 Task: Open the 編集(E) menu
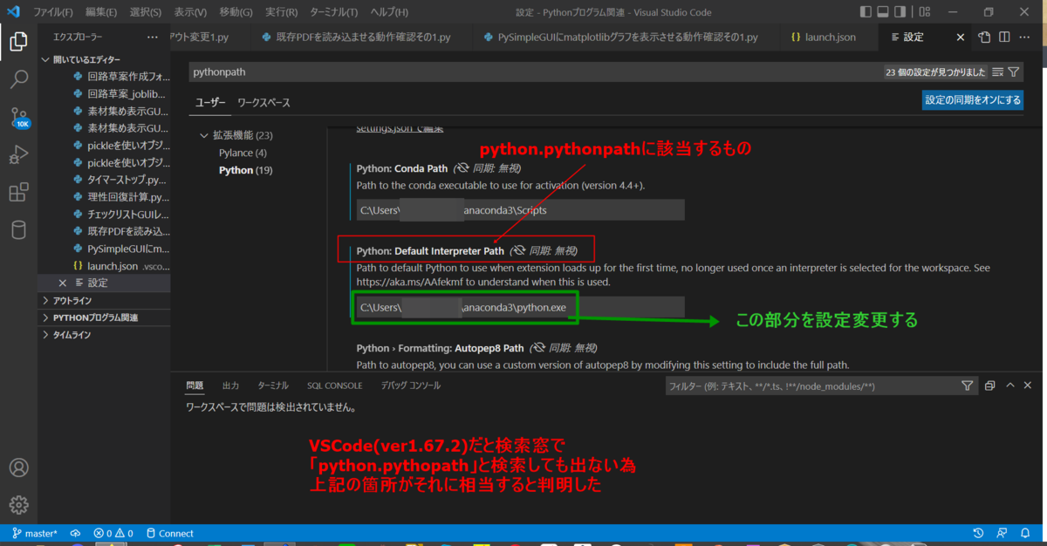pyautogui.click(x=101, y=12)
